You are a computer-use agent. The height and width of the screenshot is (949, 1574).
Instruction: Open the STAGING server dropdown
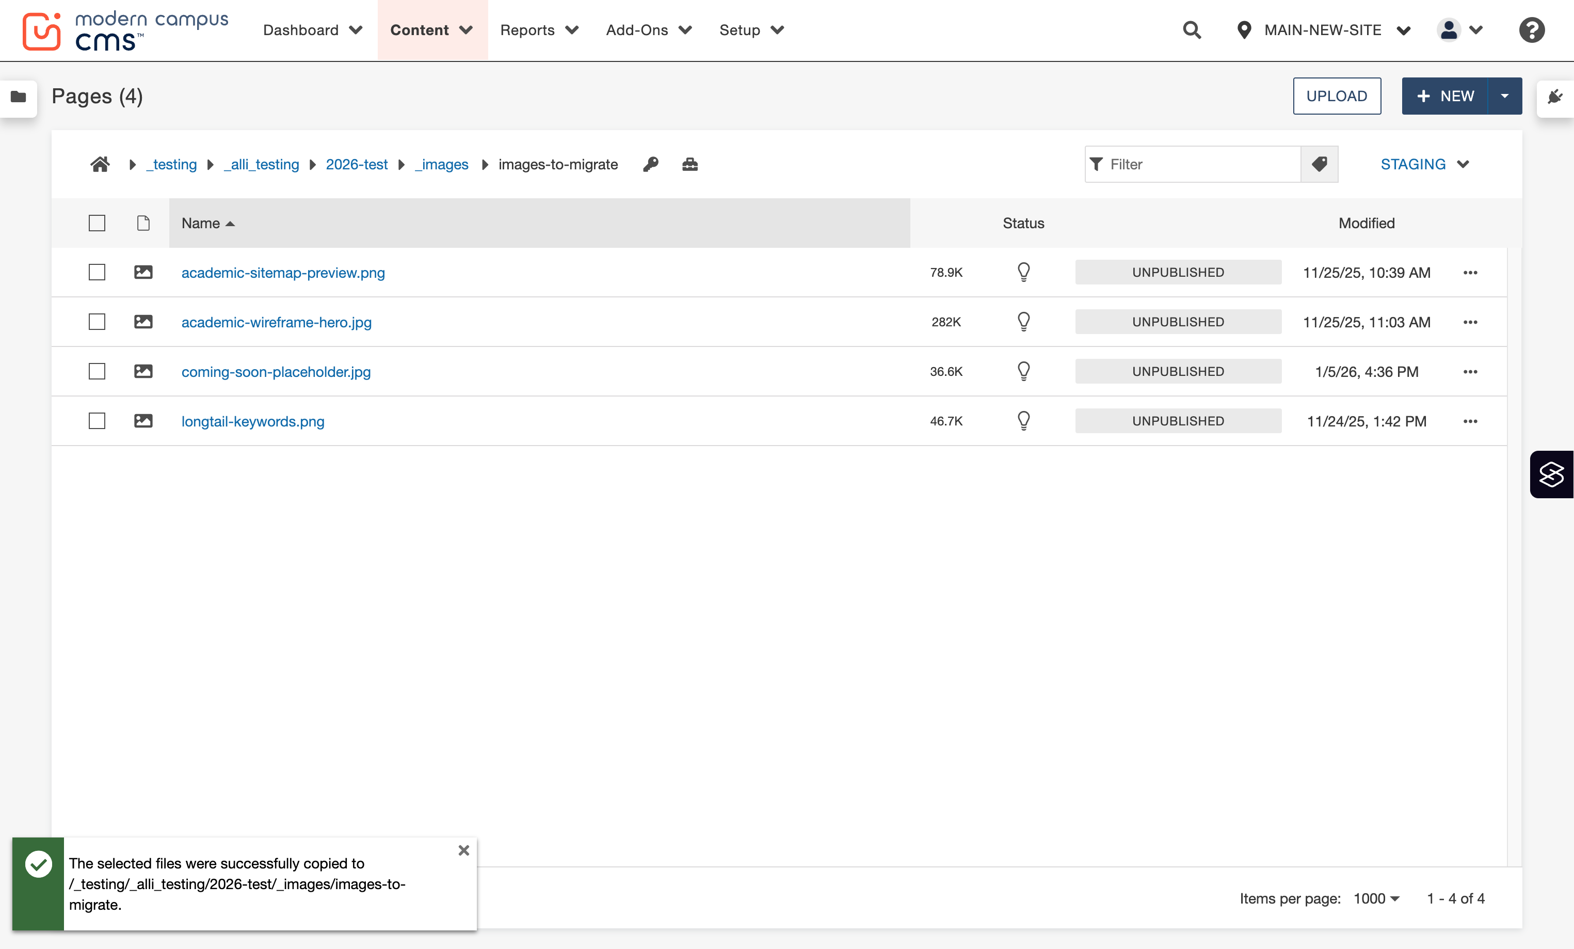(1424, 164)
